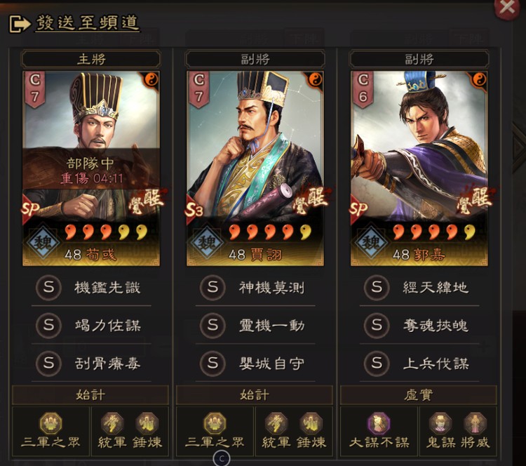
Task: Click the 副將 header above 郭嘉
Action: (x=419, y=60)
